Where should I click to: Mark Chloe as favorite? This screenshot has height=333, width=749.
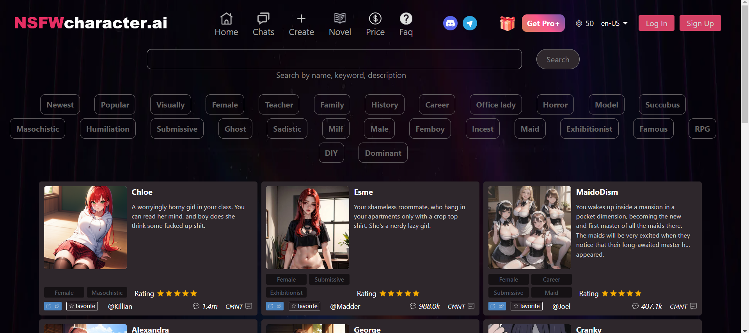point(82,306)
